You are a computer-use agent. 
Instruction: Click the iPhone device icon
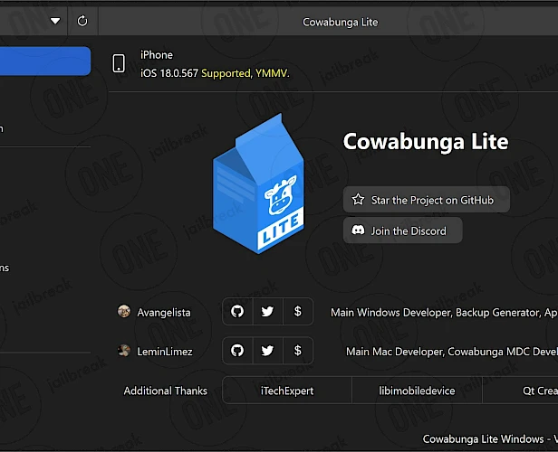pos(119,63)
